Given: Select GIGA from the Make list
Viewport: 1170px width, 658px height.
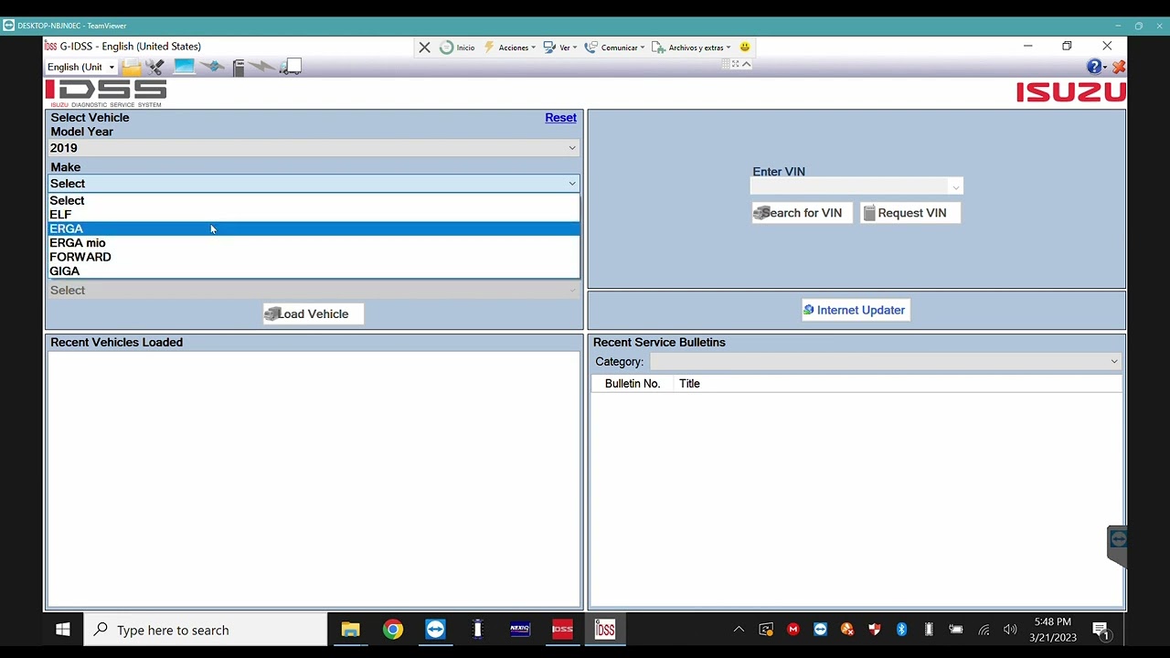Looking at the screenshot, I should (x=314, y=271).
